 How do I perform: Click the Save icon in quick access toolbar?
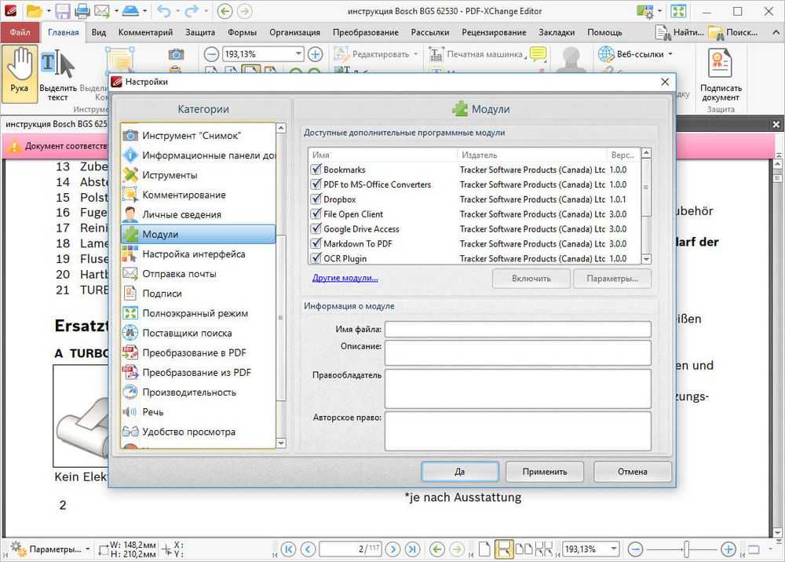click(62, 12)
